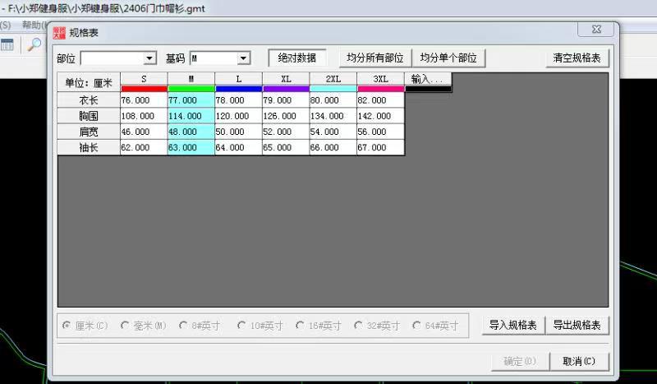
Task: Select the 衣长 row header
Action: 89,100
